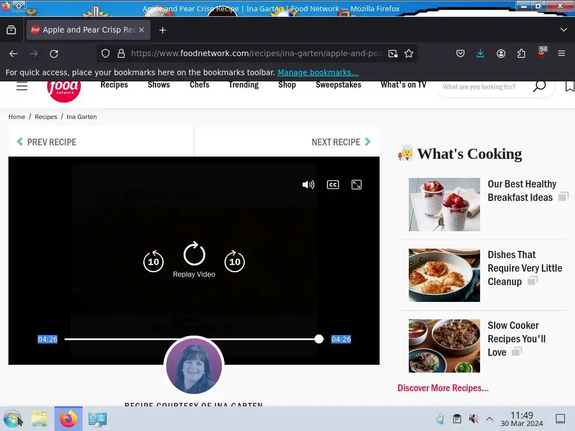Open the Shows navigation menu
Image resolution: width=575 pixels, height=431 pixels.
coord(158,85)
